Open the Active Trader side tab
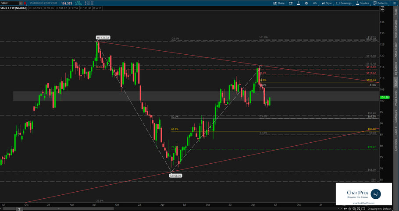The height and width of the screenshot is (211, 399). [x=396, y=50]
